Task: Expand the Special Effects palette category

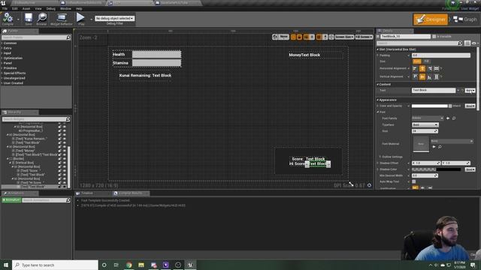Action: pos(15,73)
